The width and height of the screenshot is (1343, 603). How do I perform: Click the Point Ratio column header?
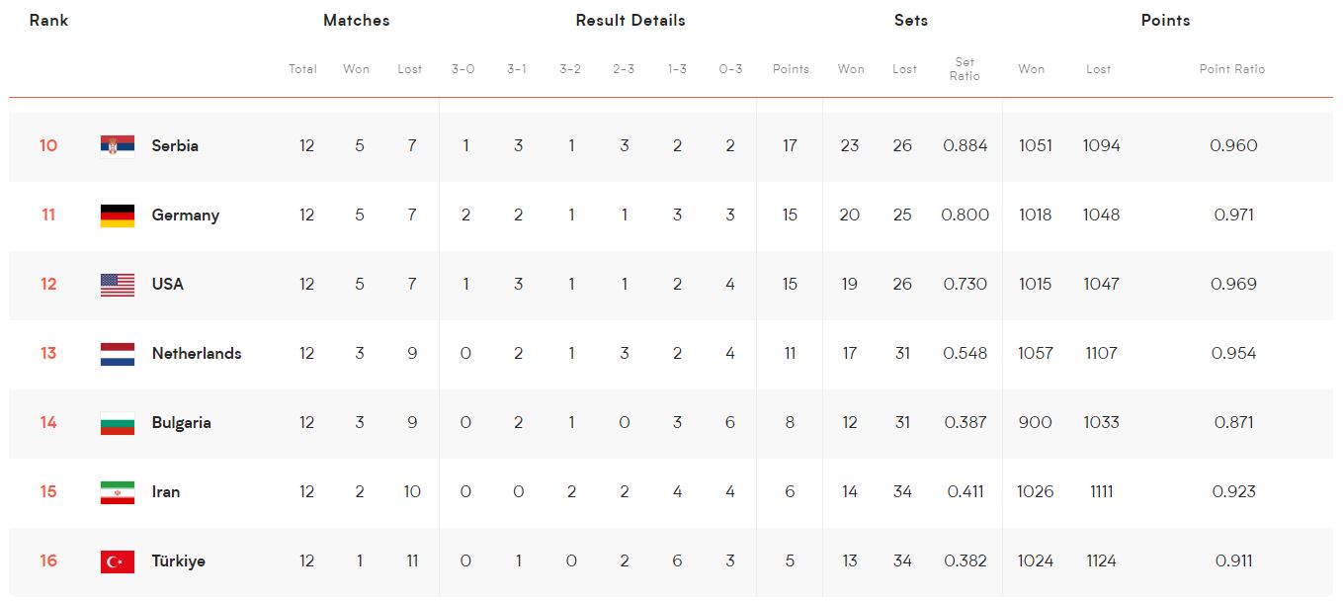1232,69
